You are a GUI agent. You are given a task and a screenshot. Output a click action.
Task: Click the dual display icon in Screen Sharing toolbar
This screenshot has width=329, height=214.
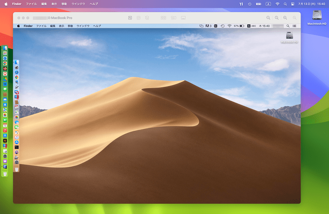click(174, 18)
